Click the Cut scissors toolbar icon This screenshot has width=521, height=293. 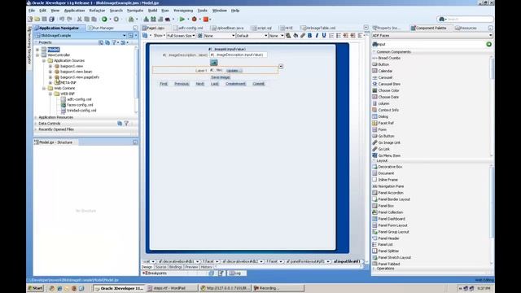(x=79, y=20)
